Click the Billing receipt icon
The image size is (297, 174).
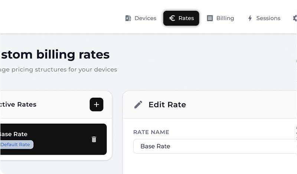[x=210, y=18]
